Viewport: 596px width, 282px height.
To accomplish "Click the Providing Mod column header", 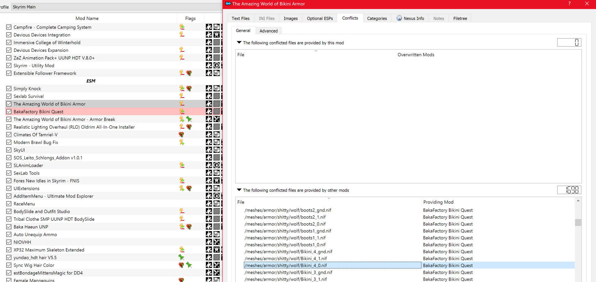I will point(498,202).
